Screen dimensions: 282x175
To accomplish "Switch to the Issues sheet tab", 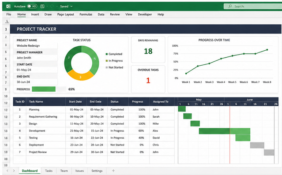I will pos(79,171).
